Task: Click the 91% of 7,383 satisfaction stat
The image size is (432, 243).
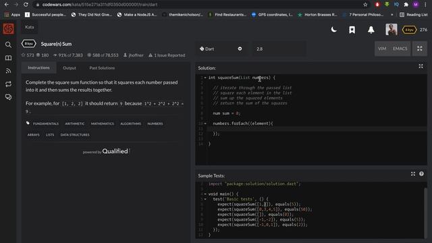Action: pos(67,55)
